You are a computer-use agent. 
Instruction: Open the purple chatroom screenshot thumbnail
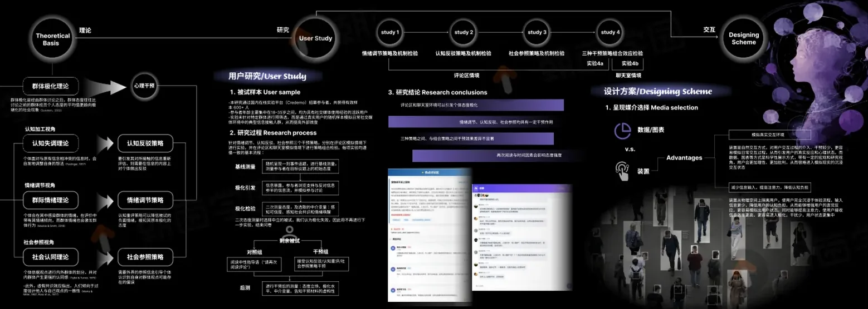(522, 237)
